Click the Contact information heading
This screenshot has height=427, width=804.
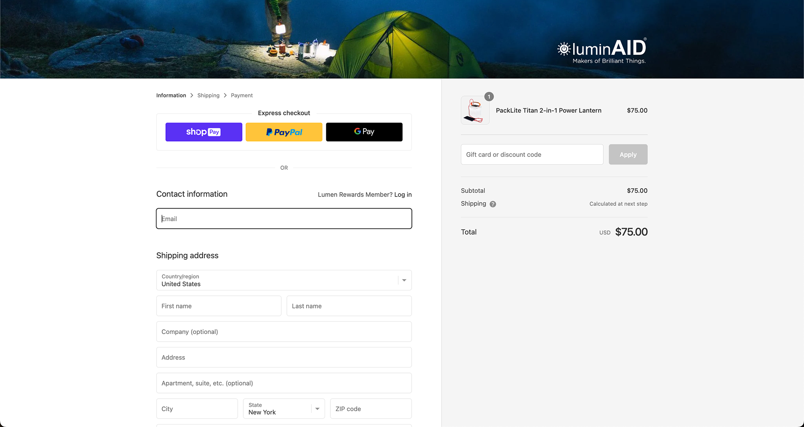192,194
